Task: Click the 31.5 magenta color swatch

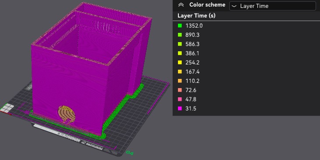Action: 180,109
